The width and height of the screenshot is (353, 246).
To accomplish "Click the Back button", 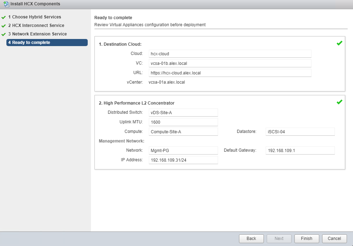I will tap(251, 239).
